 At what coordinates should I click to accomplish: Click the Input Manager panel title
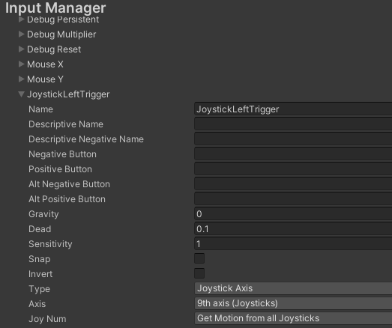(55, 8)
